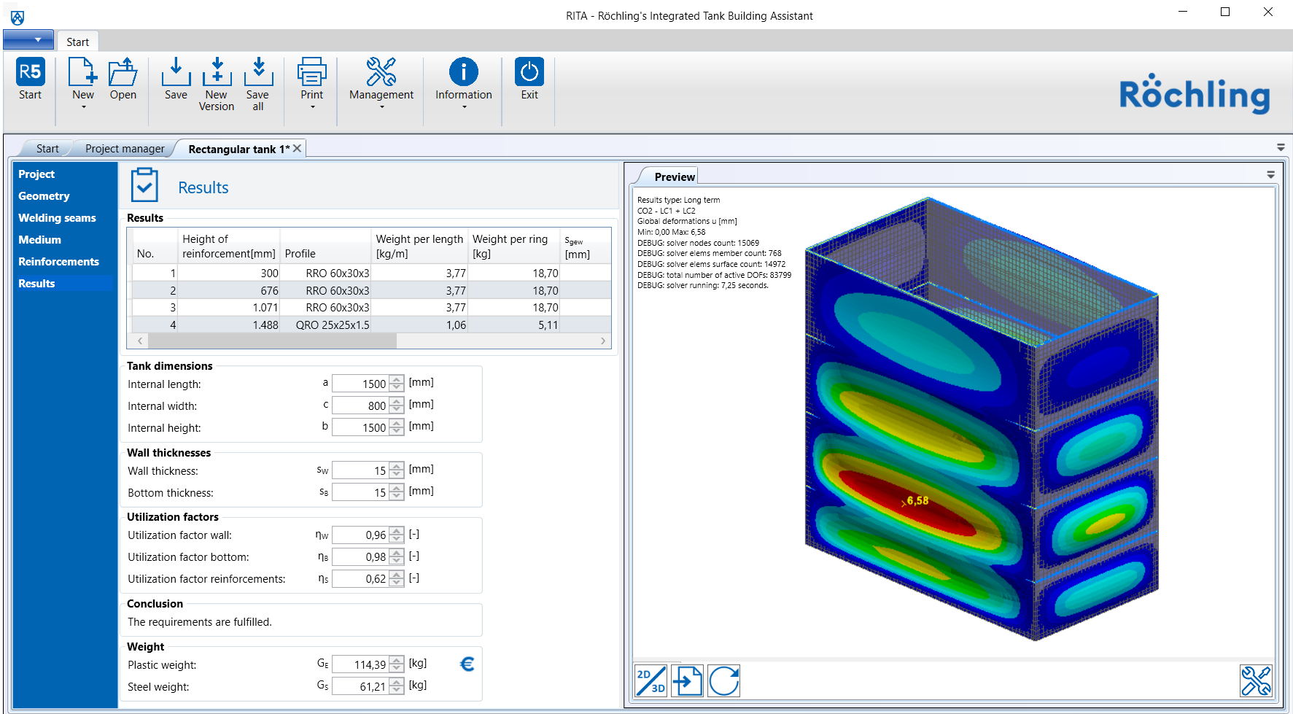Screen dimensions: 1293x714
Task: Open the Information icon menu
Action: (x=464, y=71)
